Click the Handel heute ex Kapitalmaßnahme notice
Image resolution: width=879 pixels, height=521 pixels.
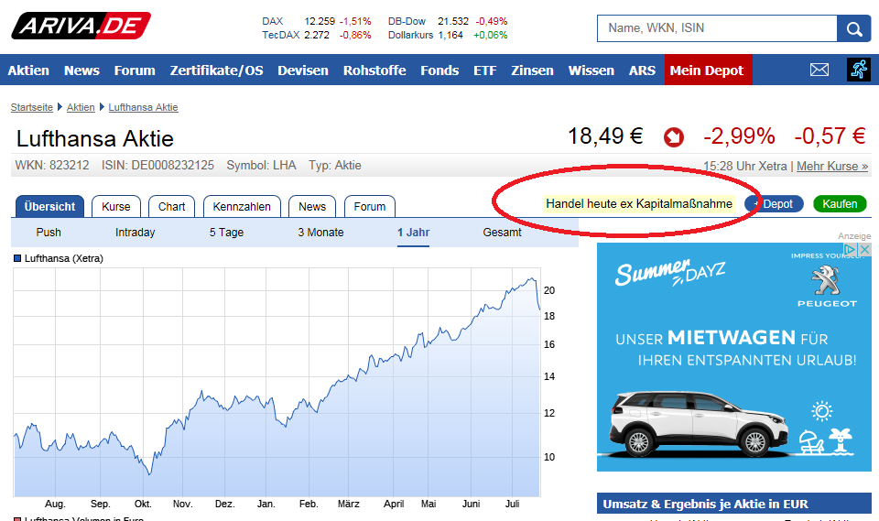point(639,203)
